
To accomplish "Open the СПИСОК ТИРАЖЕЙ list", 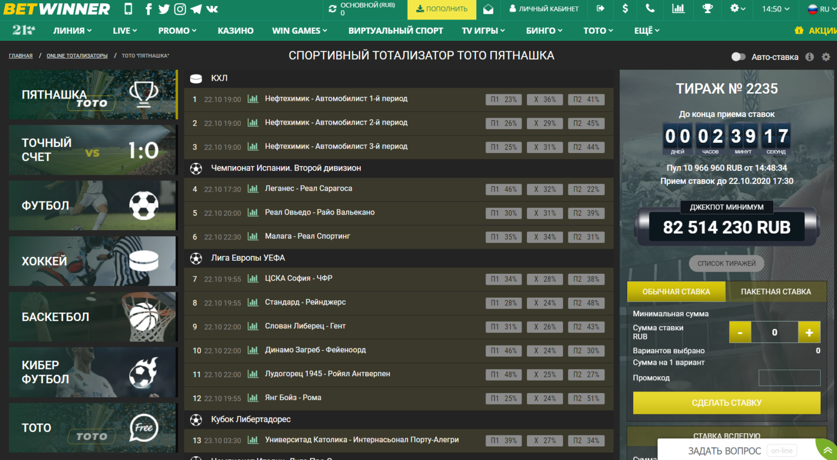I will pos(726,263).
